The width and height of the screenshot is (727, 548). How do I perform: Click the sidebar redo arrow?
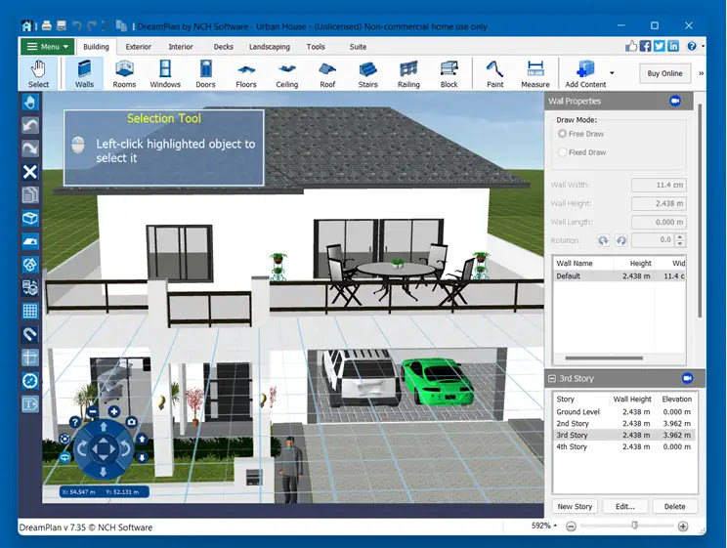[30, 148]
